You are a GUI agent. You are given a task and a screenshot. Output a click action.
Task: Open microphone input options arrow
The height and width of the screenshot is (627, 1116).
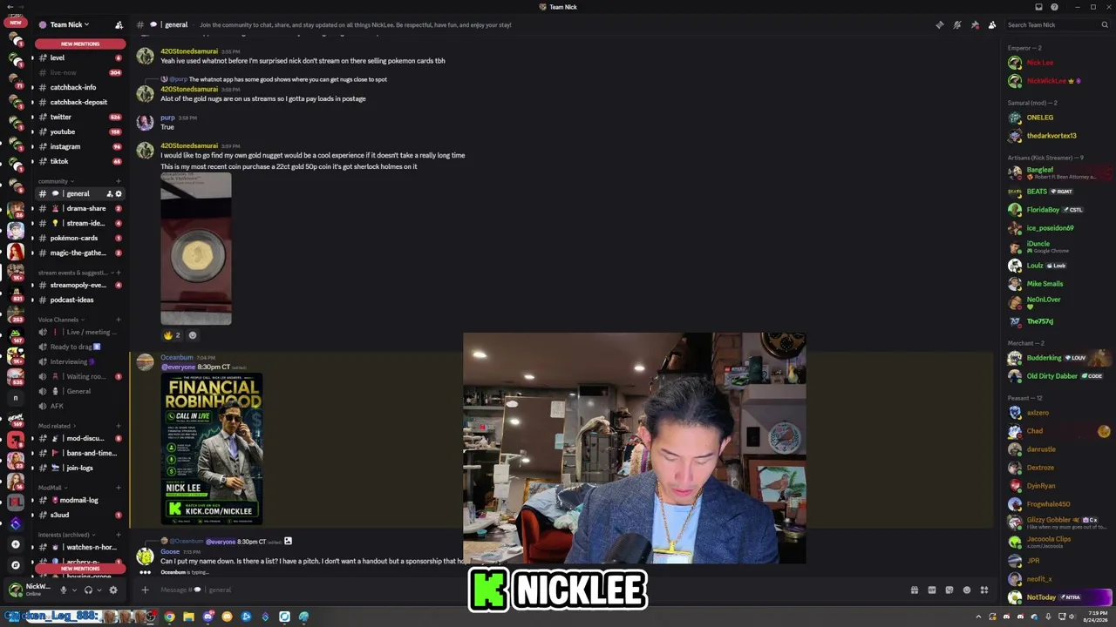pyautogui.click(x=73, y=590)
